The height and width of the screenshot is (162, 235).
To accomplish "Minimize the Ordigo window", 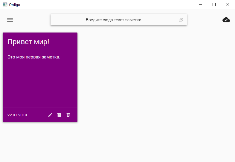I will [x=201, y=5].
